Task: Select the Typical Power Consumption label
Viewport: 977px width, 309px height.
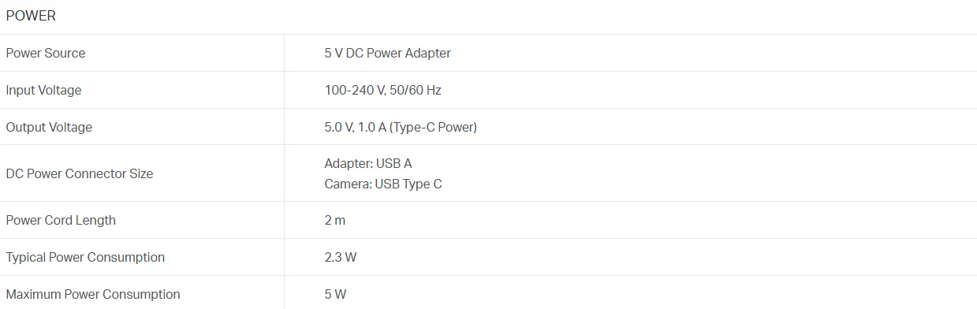Action: (85, 257)
